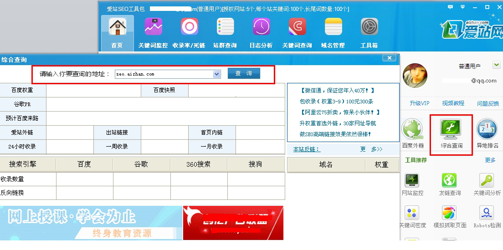Open the title bar dropdown menu arrow

(x=462, y=7)
